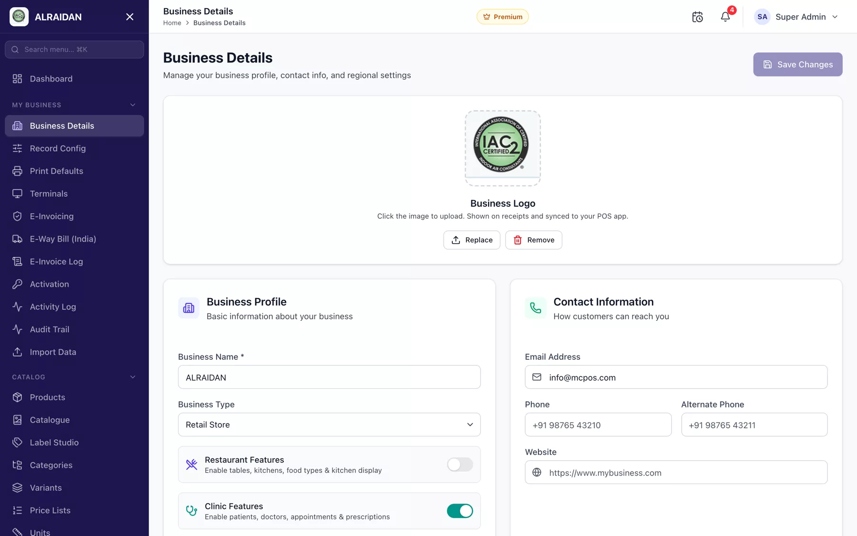Click the Restaurant Features utensils icon

191,465
